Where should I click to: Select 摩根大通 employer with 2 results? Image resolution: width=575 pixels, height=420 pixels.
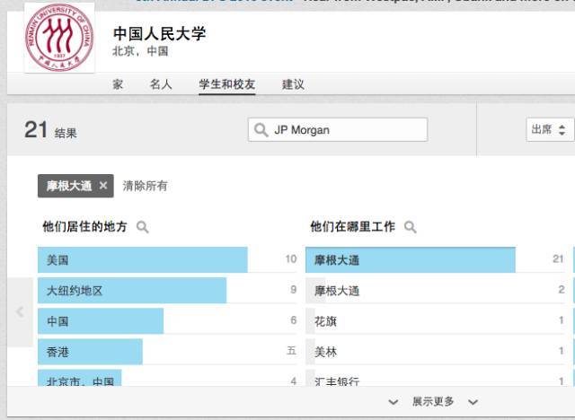(435, 291)
